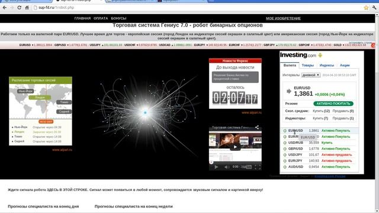Screen dimensions: 379x213
Task: Click the Лондон row in the session list
Action: click(37, 132)
